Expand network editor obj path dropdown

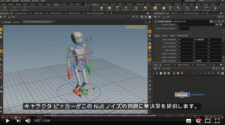[209, 69]
